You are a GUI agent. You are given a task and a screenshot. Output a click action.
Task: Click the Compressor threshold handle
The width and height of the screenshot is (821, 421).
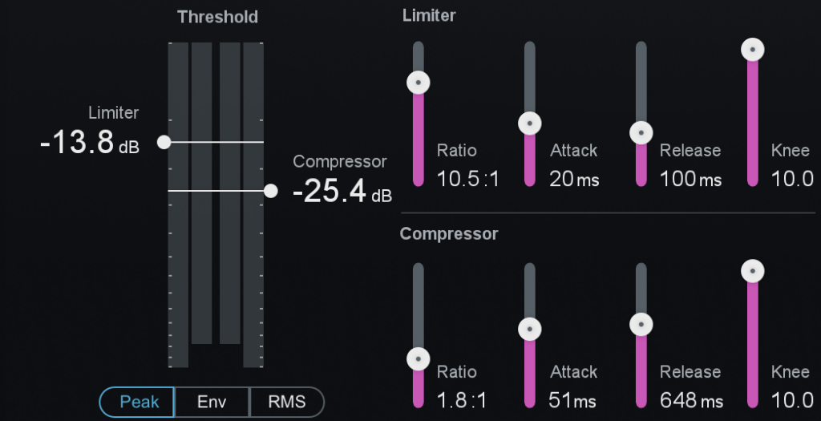coord(271,191)
